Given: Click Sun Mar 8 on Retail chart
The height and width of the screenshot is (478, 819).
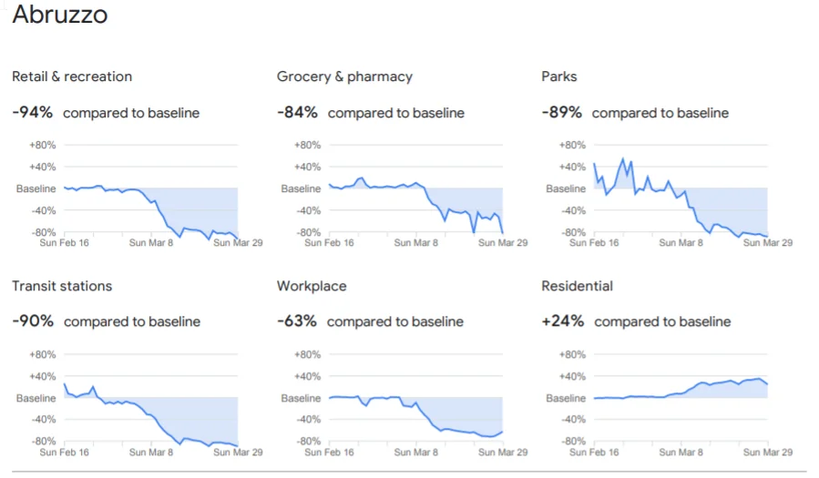Looking at the screenshot, I should click(x=151, y=243).
